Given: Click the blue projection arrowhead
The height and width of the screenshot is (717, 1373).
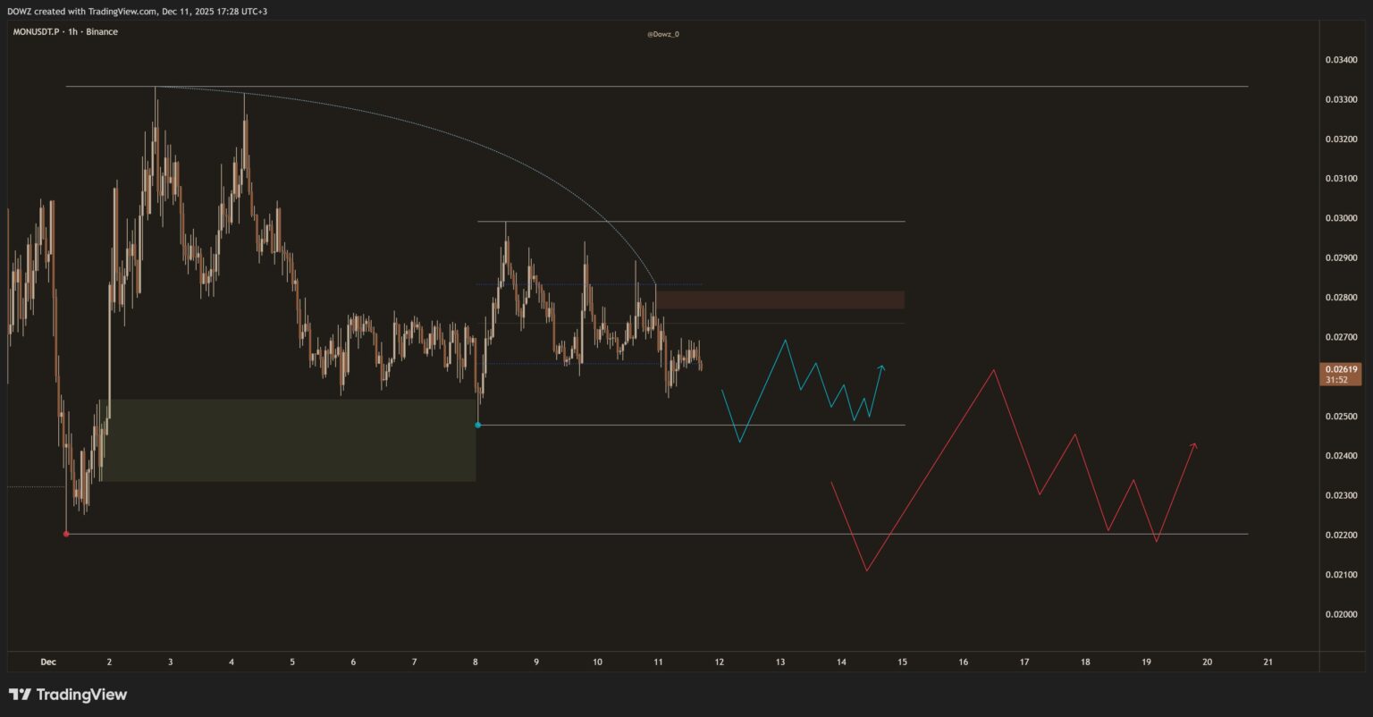Looking at the screenshot, I should pos(882,367).
